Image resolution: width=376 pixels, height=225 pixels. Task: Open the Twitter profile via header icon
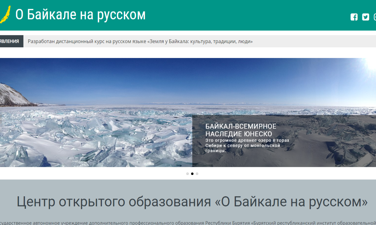tap(365, 17)
